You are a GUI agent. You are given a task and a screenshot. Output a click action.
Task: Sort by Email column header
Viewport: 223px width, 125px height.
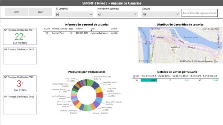pyautogui.click(x=93, y=28)
